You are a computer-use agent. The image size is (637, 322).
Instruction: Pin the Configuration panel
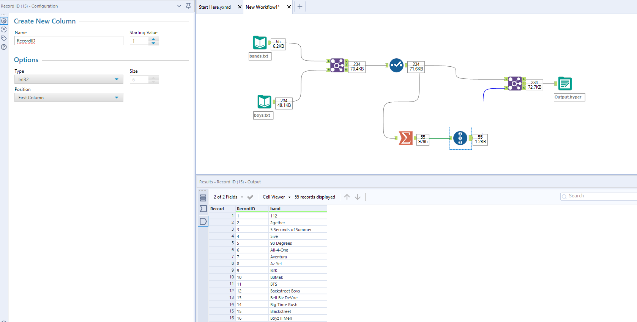coord(188,6)
